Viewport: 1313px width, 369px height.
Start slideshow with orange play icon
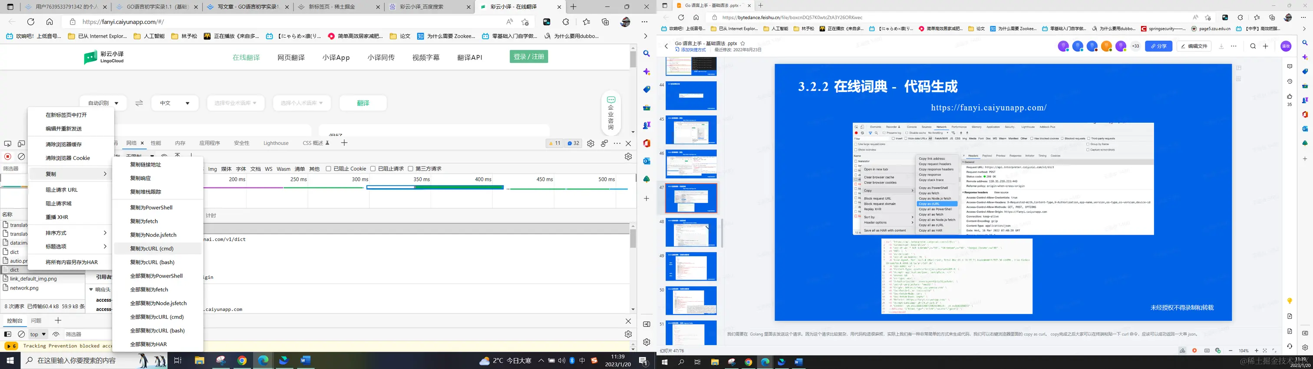point(1195,351)
